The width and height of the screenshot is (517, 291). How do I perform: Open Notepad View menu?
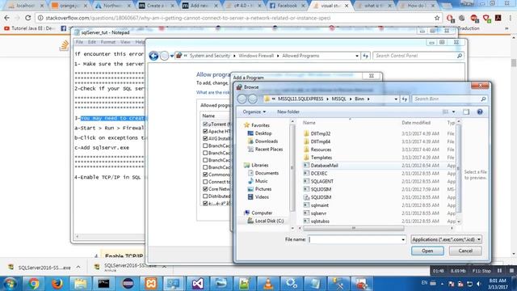(125, 42)
